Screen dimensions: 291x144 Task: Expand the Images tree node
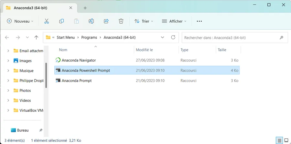(x=8, y=61)
